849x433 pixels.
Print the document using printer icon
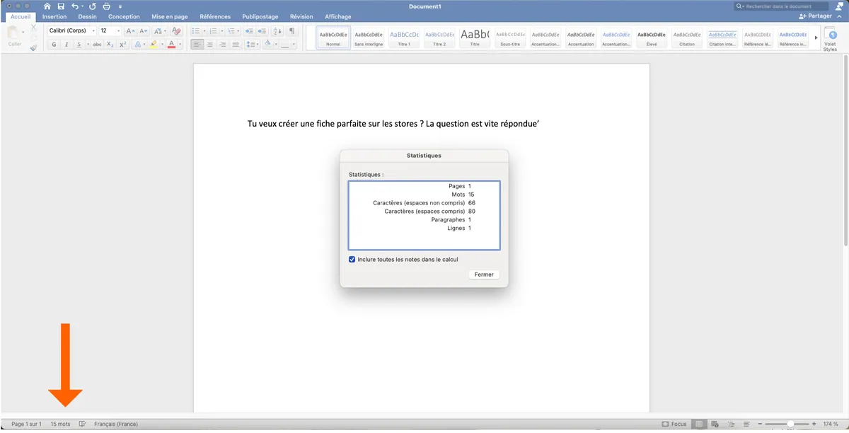point(106,6)
